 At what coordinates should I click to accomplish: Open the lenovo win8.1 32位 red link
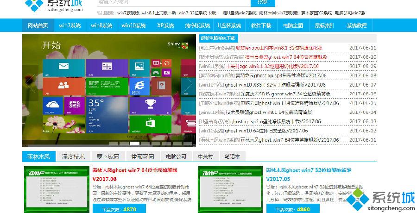pyautogui.click(x=279, y=48)
